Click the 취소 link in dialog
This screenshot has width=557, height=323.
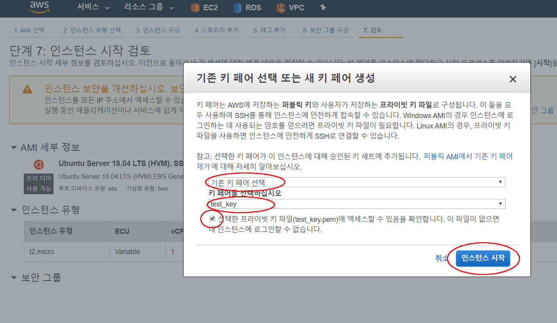pyautogui.click(x=442, y=258)
